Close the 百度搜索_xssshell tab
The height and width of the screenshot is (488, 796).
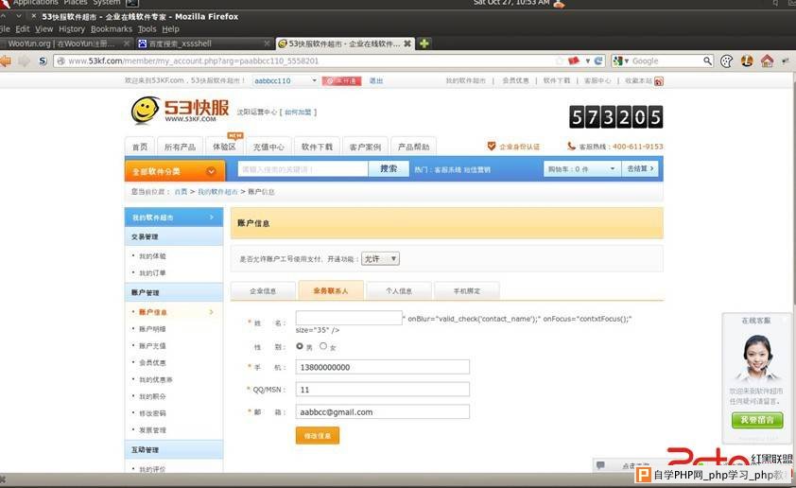tap(267, 44)
